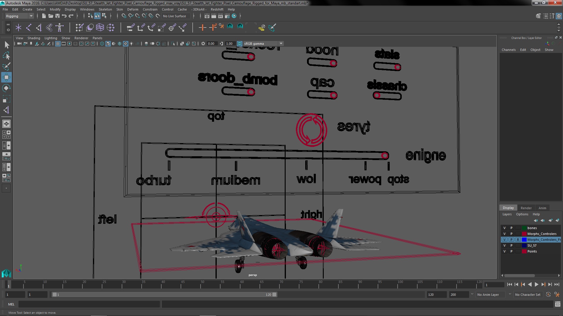Click the Set Key orange plus icon

(x=202, y=28)
